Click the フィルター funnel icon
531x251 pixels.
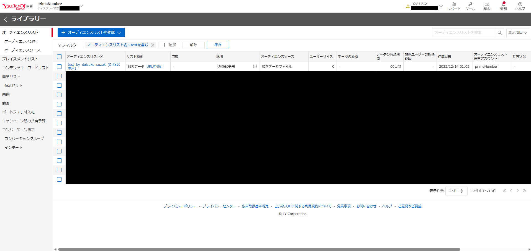pyautogui.click(x=60, y=45)
